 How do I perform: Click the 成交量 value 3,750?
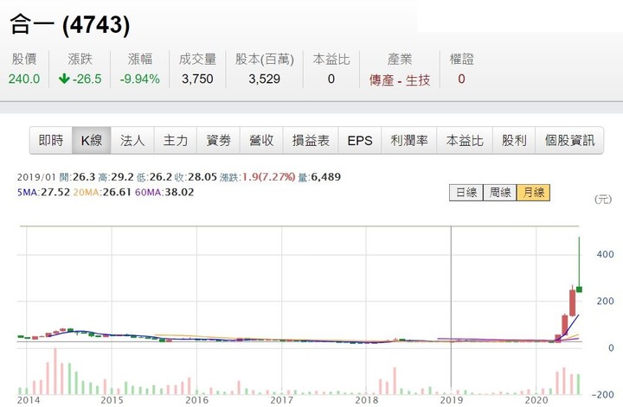[x=197, y=79]
